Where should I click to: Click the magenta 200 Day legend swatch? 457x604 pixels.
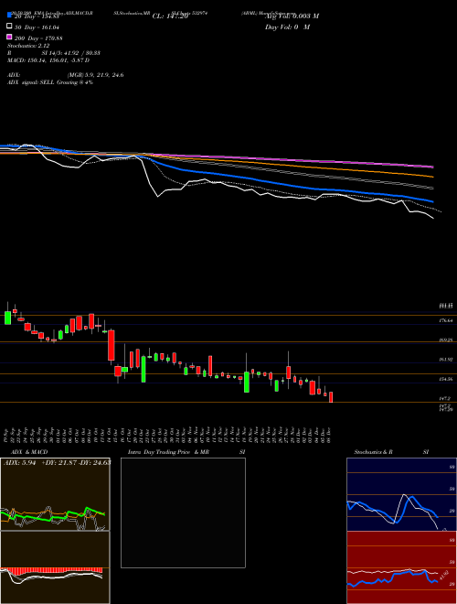(9, 37)
